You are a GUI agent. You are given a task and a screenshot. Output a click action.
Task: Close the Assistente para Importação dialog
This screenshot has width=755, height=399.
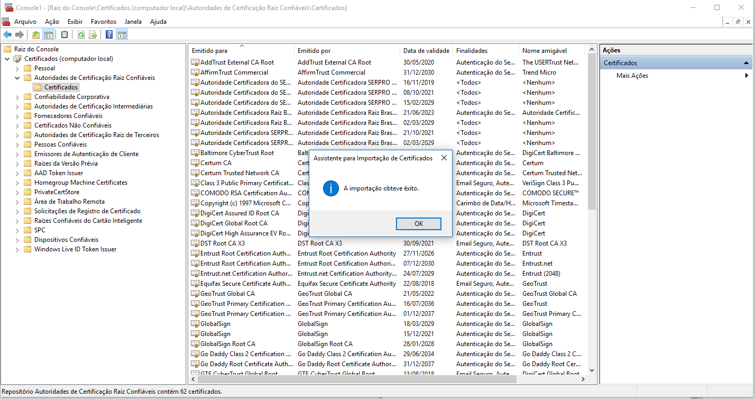pos(444,158)
